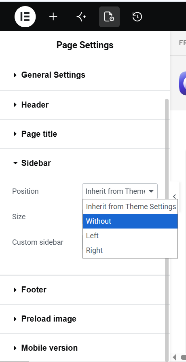Collapse the panel with the side arrow
The width and height of the screenshot is (186, 362).
[x=174, y=197]
